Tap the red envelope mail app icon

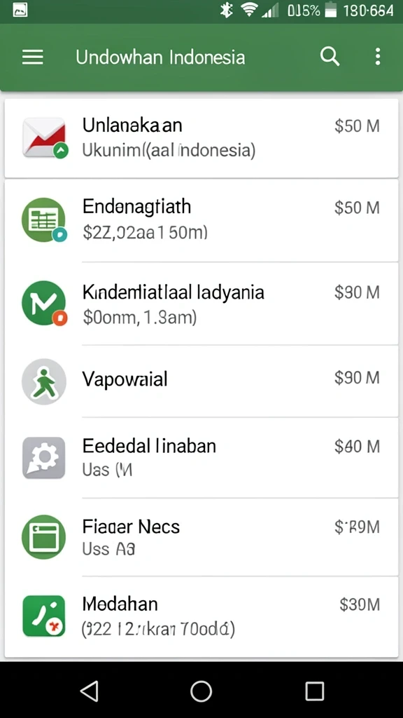45,138
